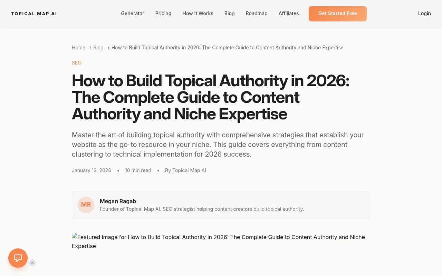Open the chat widget bubble
Screen dimensions: 442x276
click(x=18, y=258)
